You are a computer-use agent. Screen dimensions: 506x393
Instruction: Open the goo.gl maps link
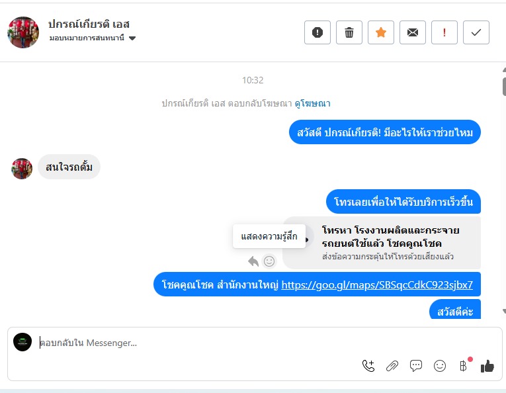[x=377, y=285]
